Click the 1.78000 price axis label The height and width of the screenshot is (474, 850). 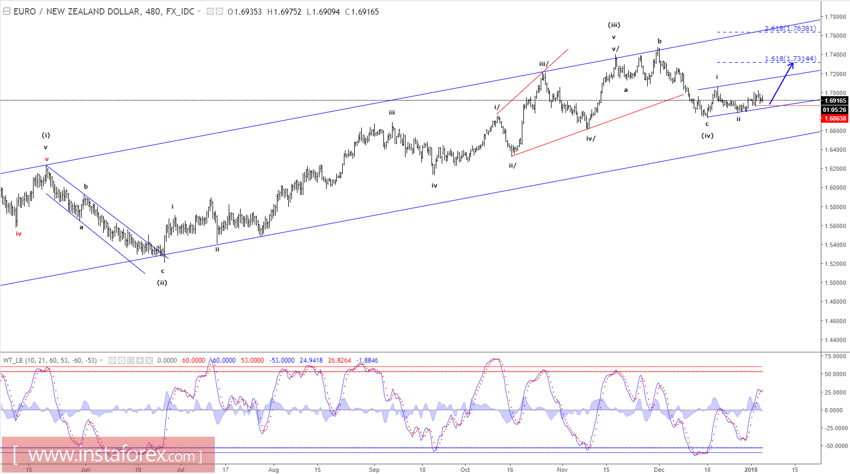point(835,17)
